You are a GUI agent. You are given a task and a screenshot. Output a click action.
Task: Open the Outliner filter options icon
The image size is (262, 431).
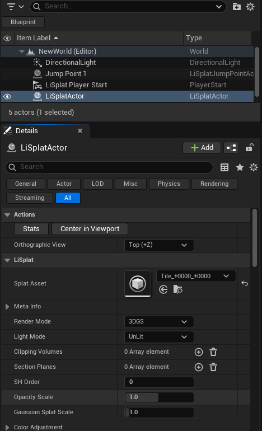click(15, 7)
